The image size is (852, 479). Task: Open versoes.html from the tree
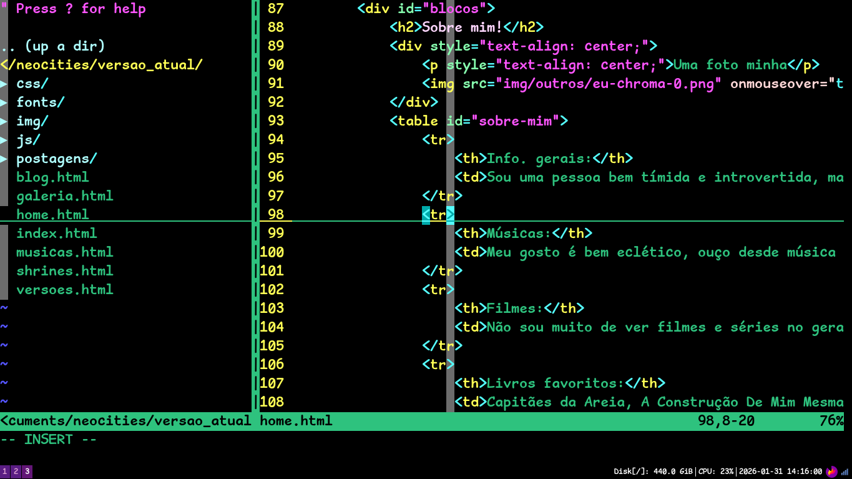pos(64,289)
